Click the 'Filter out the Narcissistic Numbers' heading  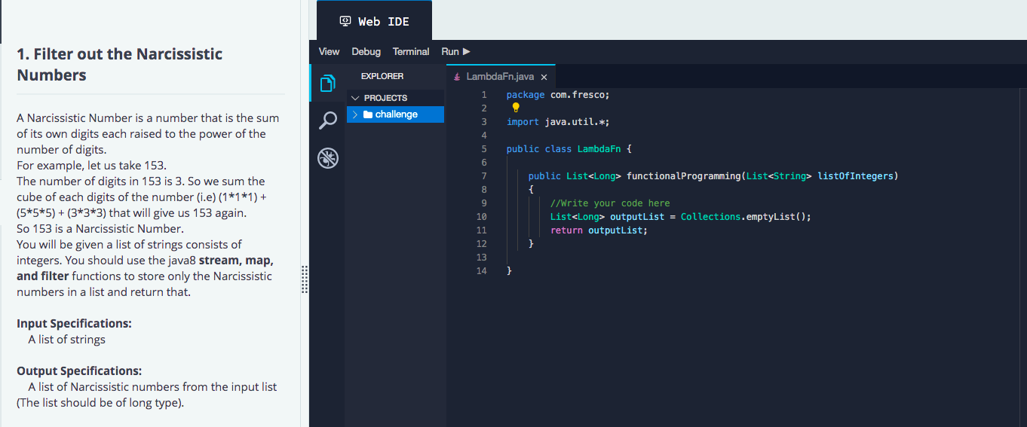(x=120, y=64)
